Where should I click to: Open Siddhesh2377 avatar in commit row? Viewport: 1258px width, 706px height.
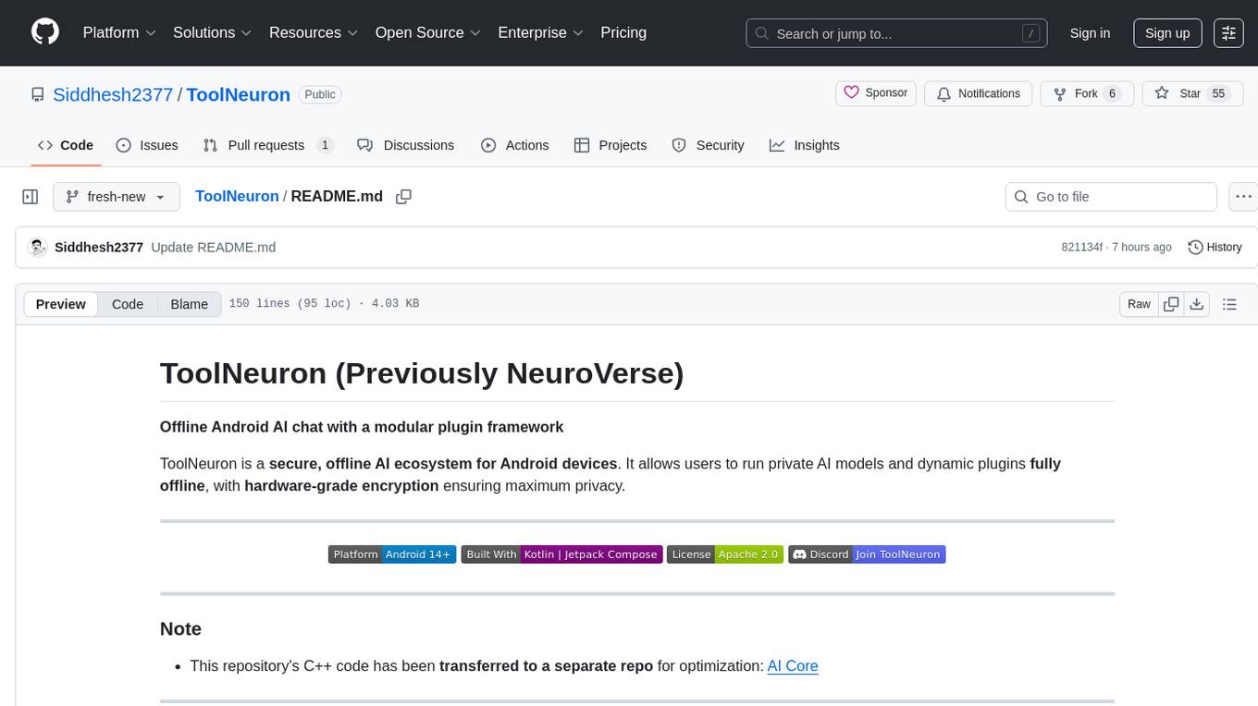(x=38, y=248)
